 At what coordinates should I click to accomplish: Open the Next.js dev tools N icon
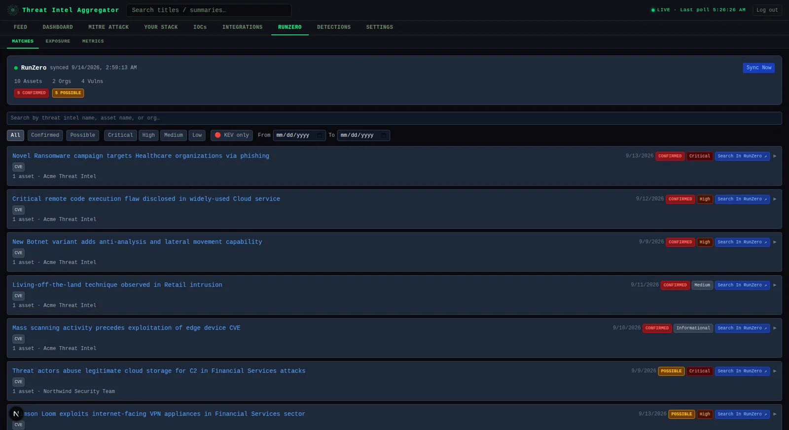point(16,414)
